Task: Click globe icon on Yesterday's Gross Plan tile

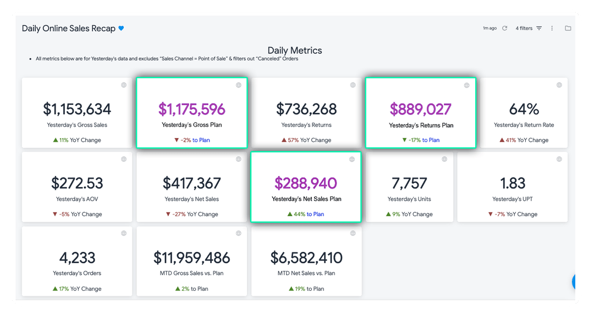Action: (x=239, y=85)
